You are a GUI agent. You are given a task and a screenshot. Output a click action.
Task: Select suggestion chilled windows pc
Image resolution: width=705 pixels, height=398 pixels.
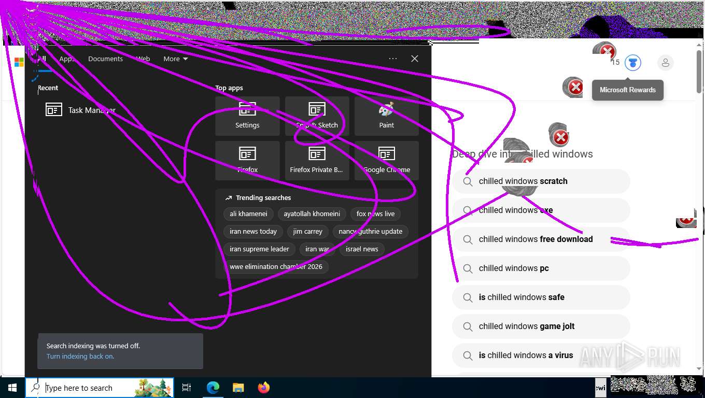541,268
